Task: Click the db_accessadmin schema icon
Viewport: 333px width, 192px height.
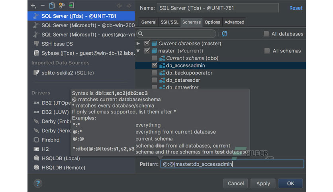Action: (162, 65)
